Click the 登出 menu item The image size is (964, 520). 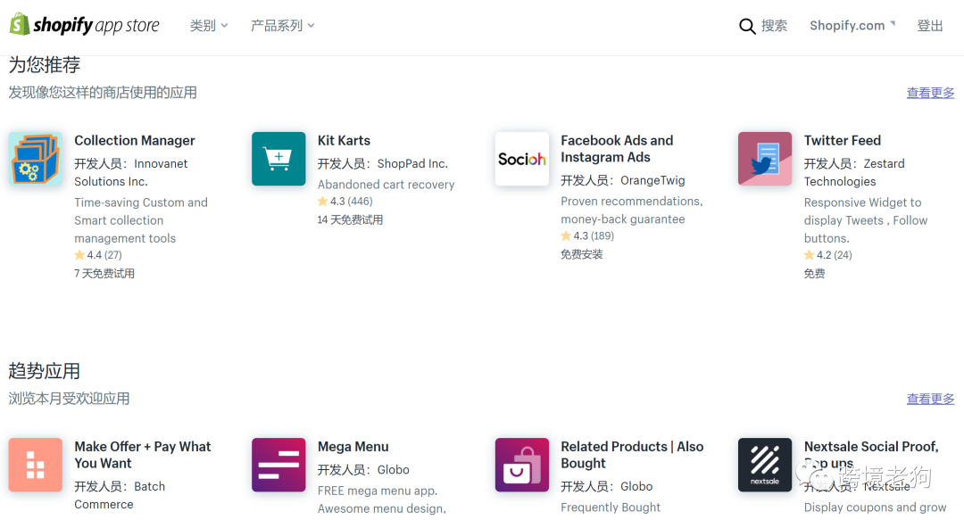coord(930,26)
